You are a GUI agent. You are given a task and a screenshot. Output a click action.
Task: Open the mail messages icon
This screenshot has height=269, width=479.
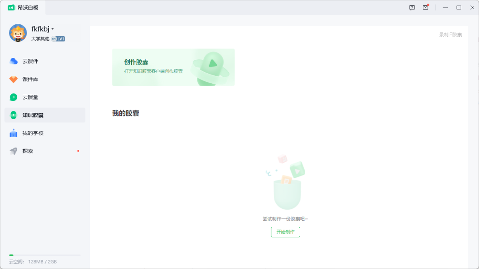pos(426,8)
